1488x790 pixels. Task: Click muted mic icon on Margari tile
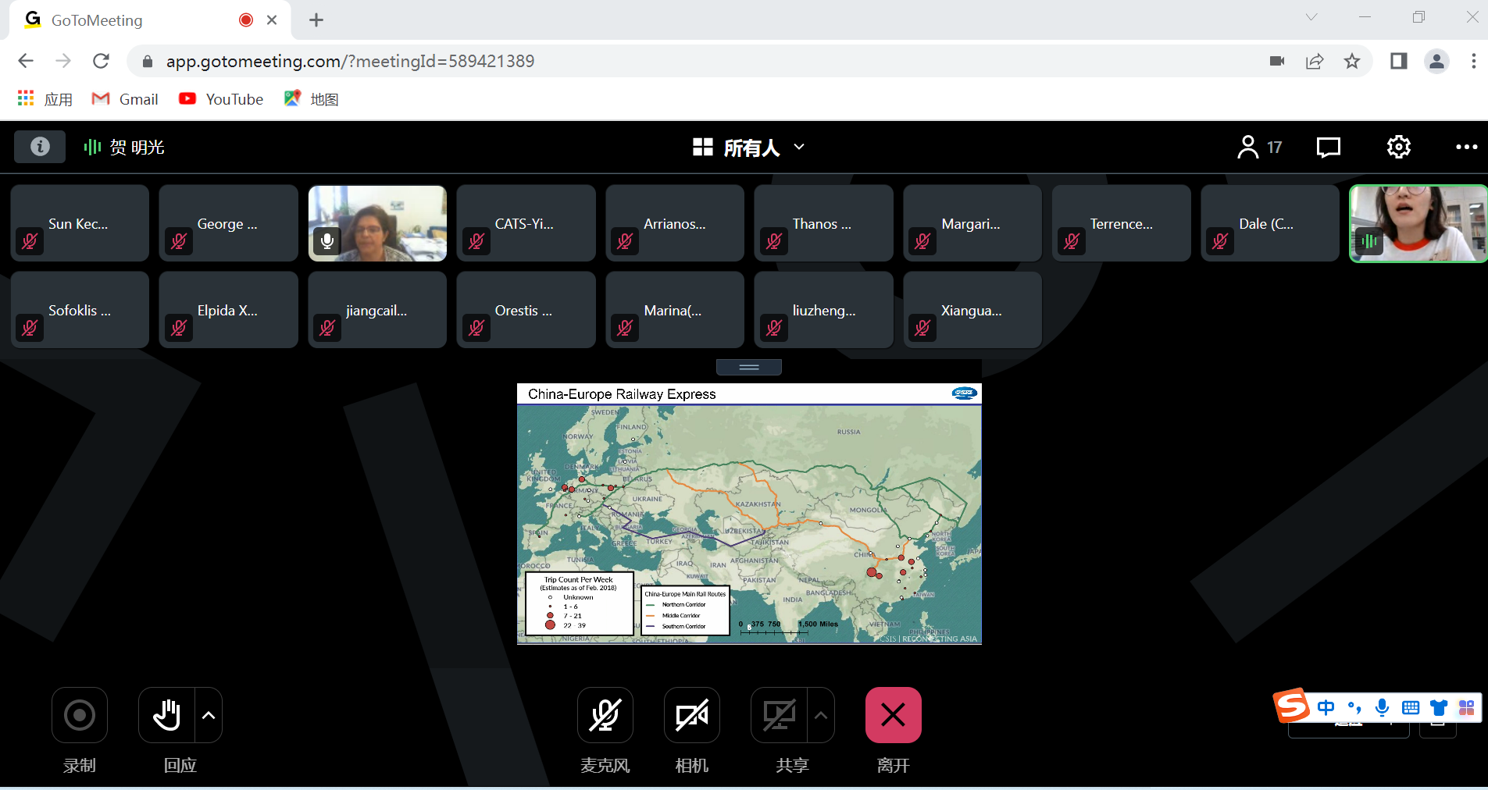[x=922, y=241]
